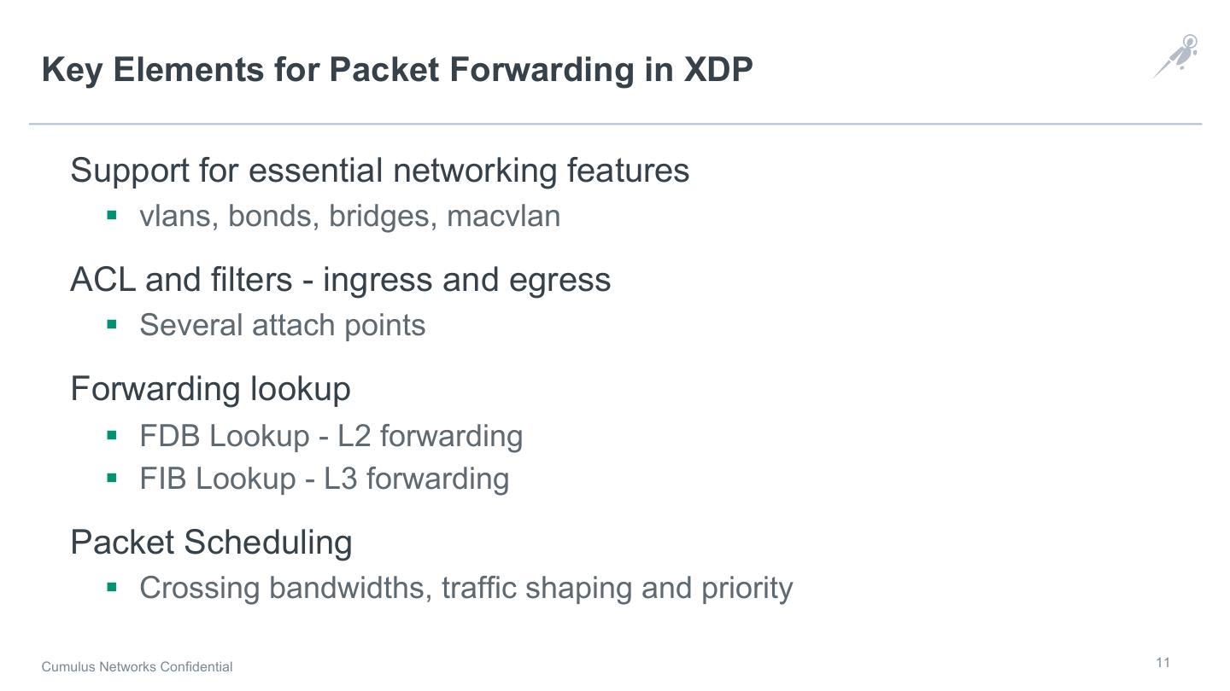Select the 'FDB Lookup - L2 forwarding' line
Image resolution: width=1230 pixels, height=691 pixels.
pos(331,436)
